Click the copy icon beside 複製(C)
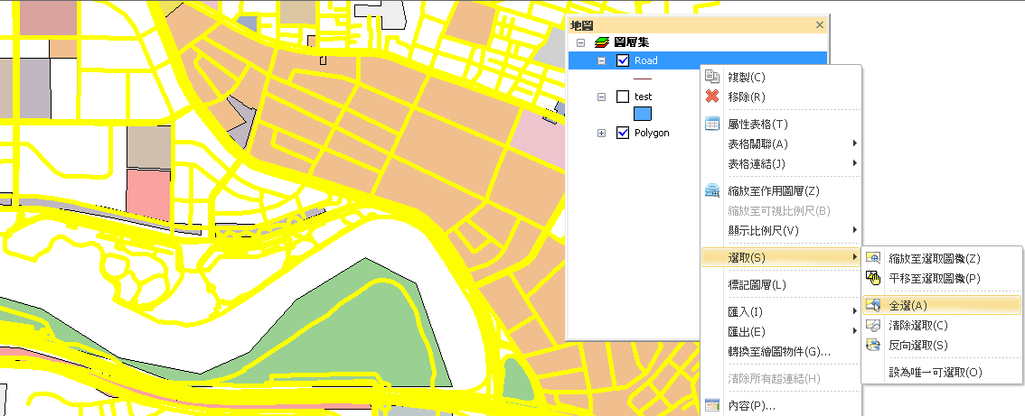The image size is (1025, 416). [x=712, y=77]
